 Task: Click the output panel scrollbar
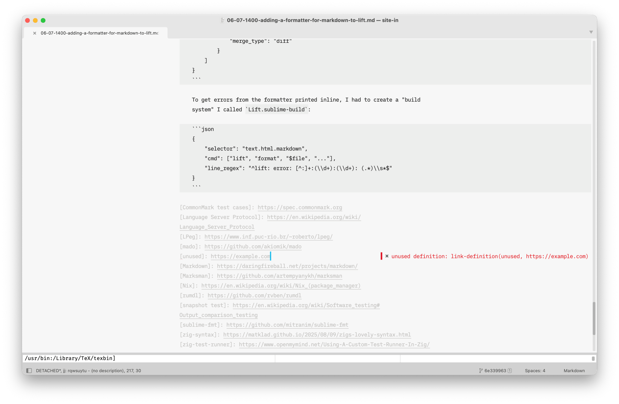tap(593, 358)
